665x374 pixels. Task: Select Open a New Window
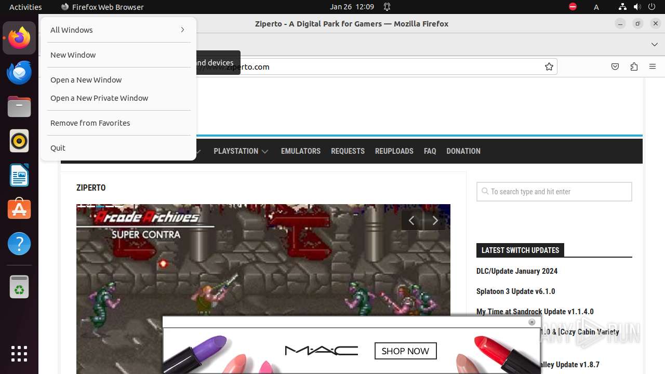click(x=118, y=80)
